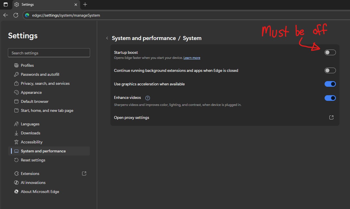Click the browser back arrow icon
This screenshot has height=209, width=350.
(x=6, y=15)
